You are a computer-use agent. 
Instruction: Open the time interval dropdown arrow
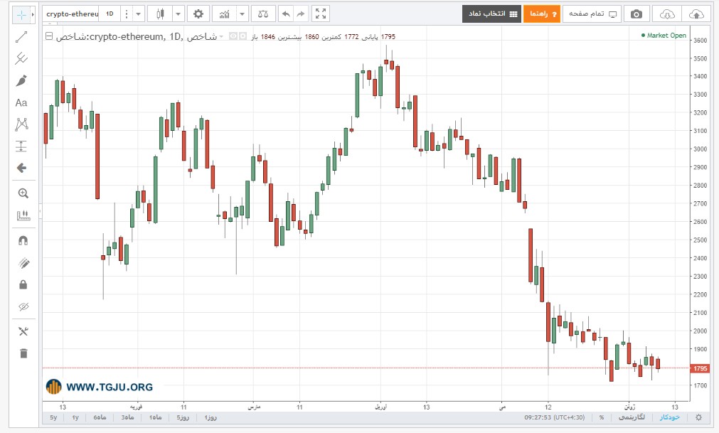click(138, 14)
